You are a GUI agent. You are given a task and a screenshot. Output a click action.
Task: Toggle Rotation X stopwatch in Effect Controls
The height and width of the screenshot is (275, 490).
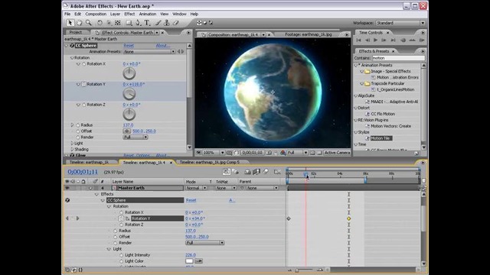[83, 63]
